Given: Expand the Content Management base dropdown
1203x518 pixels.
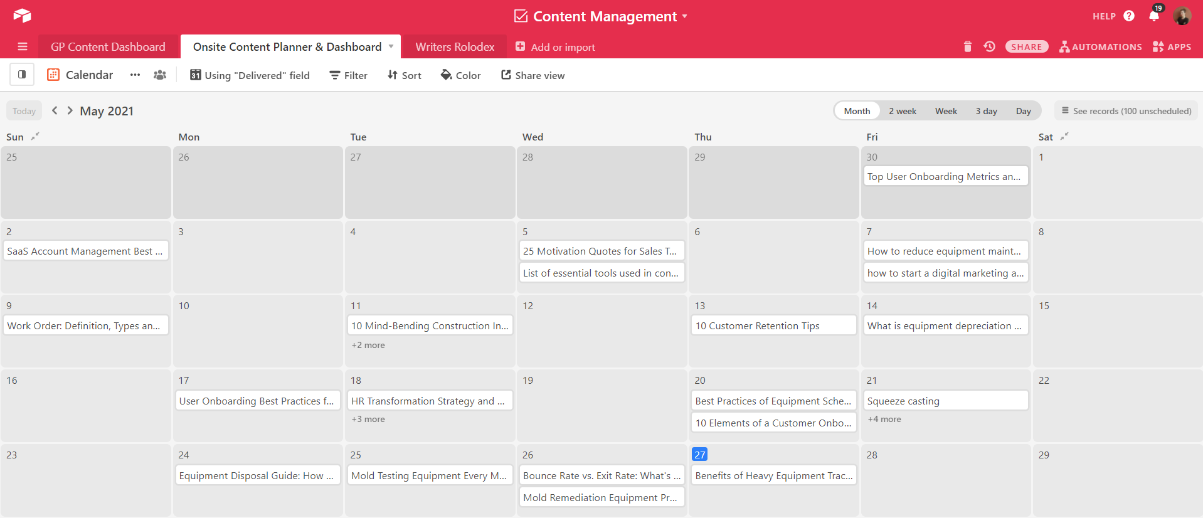Looking at the screenshot, I should click(685, 16).
